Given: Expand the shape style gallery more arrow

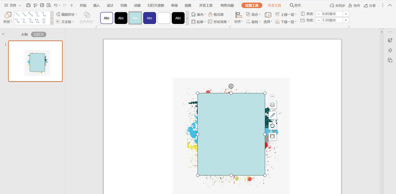Looking at the screenshot, I should click(187, 18).
